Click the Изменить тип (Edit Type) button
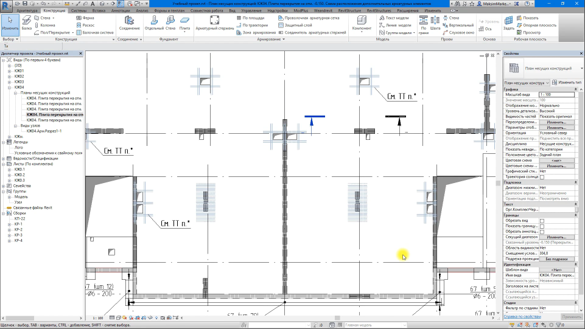The width and height of the screenshot is (585, 329). 567,82
